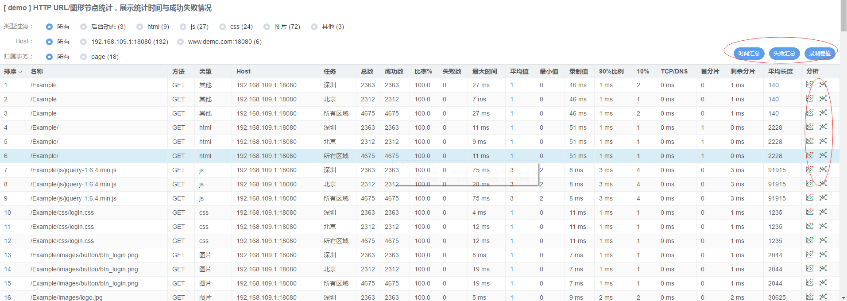Filter Host by www.demo.com:18080
The image size is (847, 301).
180,42
